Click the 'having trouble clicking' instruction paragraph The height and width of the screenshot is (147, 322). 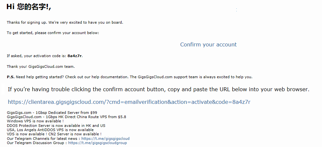[x=158, y=89]
